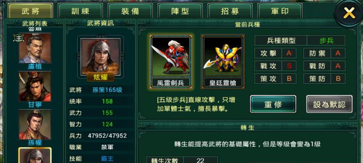Open the 軍印 tab

pyautogui.click(x=280, y=11)
